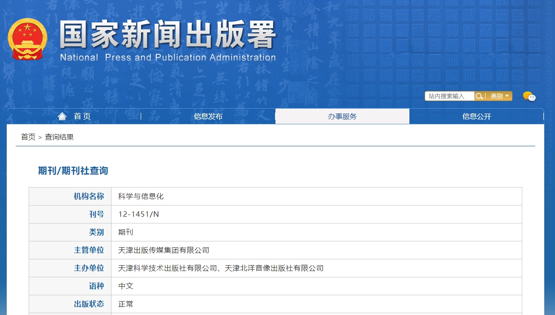Click the 主办单位 sponsor value cell
This screenshot has height=315, width=555.
220,268
